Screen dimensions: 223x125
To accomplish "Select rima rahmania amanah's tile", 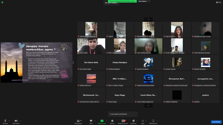I will (206, 46).
